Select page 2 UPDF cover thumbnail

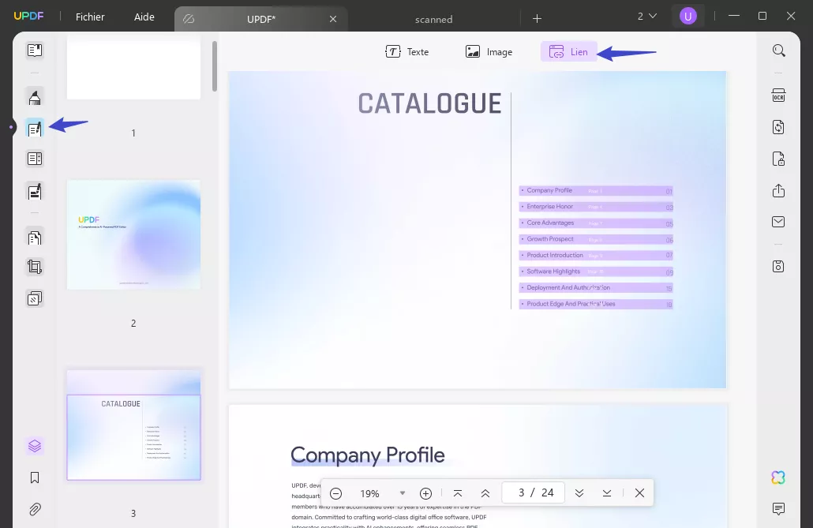click(133, 234)
